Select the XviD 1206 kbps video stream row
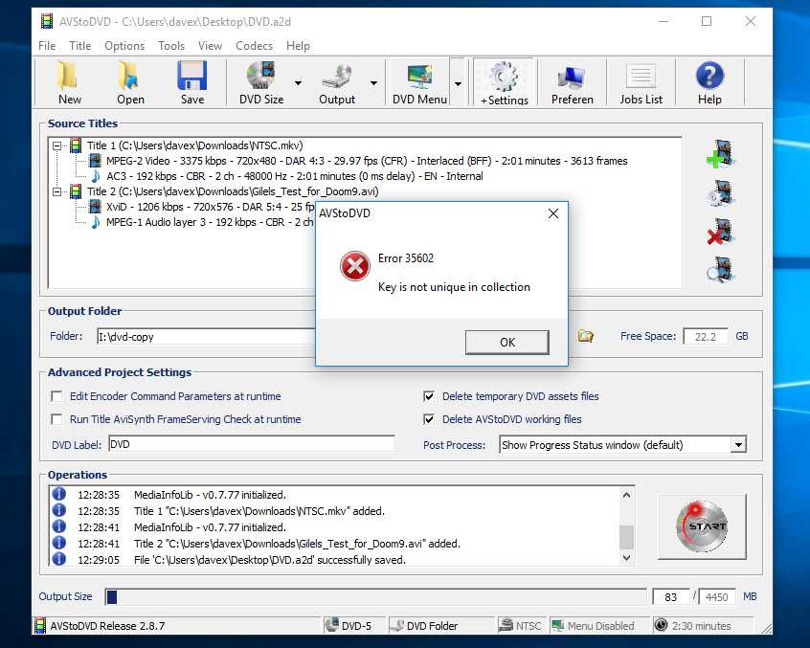Screen dimensions: 810x648 pyautogui.click(x=210, y=207)
